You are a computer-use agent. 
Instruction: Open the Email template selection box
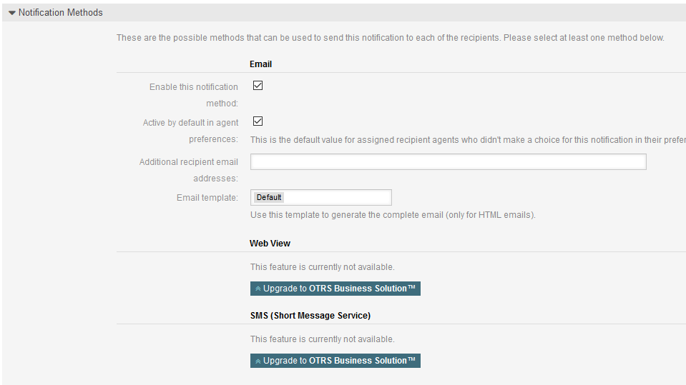click(x=336, y=197)
